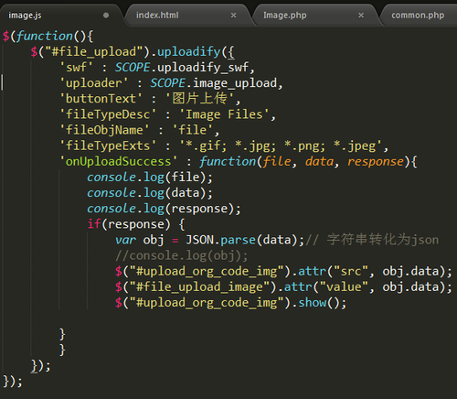Click the '图片上传' string value

point(200,99)
